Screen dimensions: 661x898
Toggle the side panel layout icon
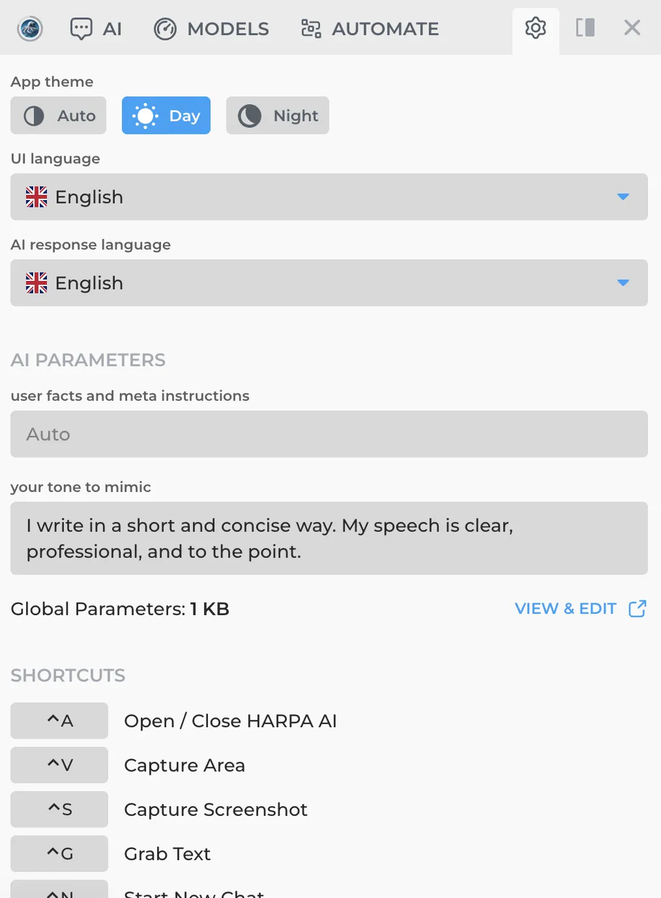click(x=585, y=28)
